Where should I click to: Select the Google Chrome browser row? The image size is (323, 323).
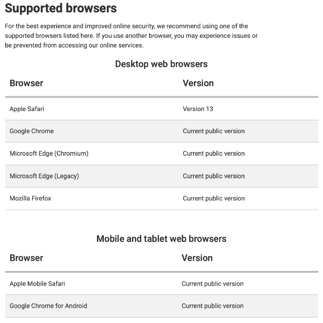click(x=161, y=131)
